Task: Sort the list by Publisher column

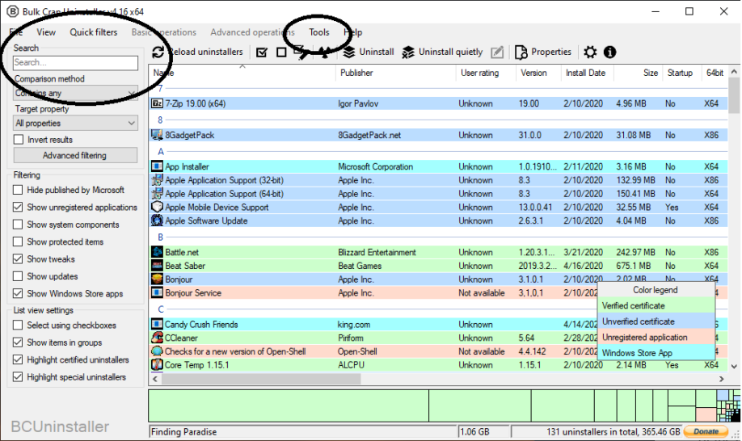Action: pos(395,73)
